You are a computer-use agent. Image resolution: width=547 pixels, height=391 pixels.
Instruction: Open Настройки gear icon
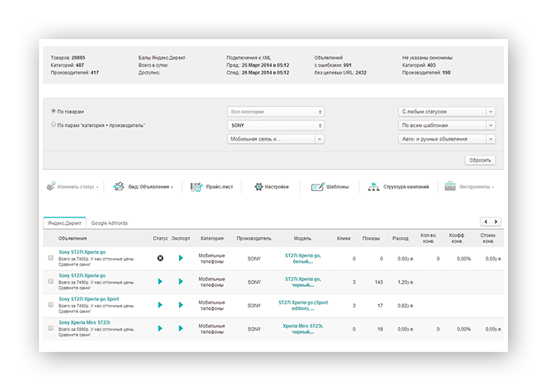[259, 187]
